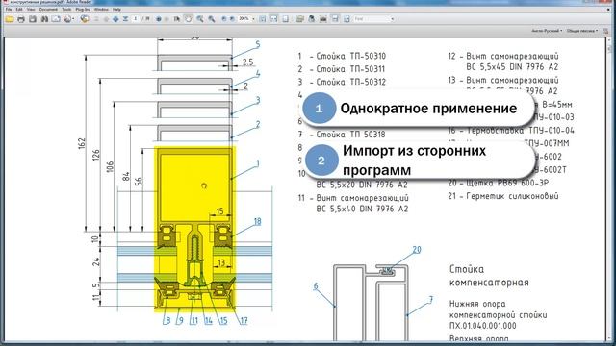Image resolution: width=616 pixels, height=346 pixels.
Task: Click the blue Next Page arrow
Action: [x=115, y=19]
